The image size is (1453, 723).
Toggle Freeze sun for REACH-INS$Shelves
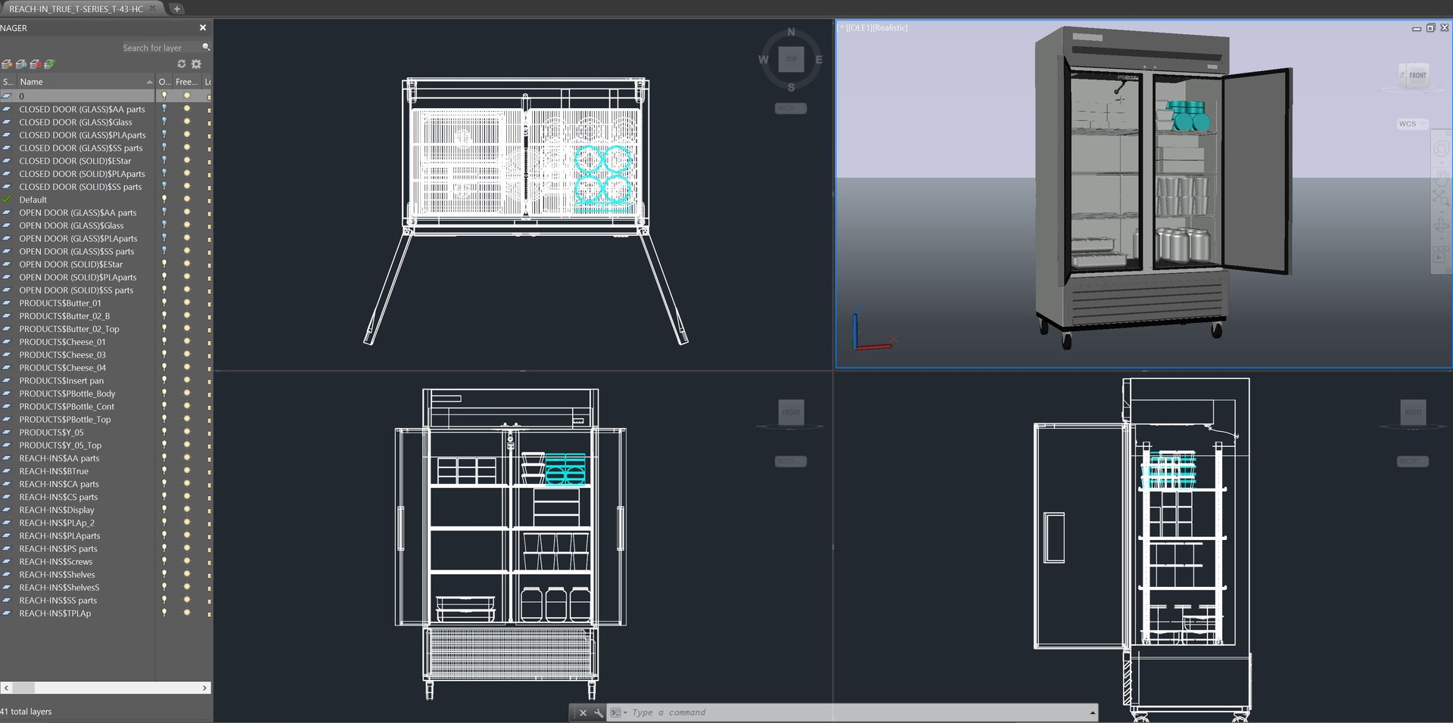tap(187, 575)
